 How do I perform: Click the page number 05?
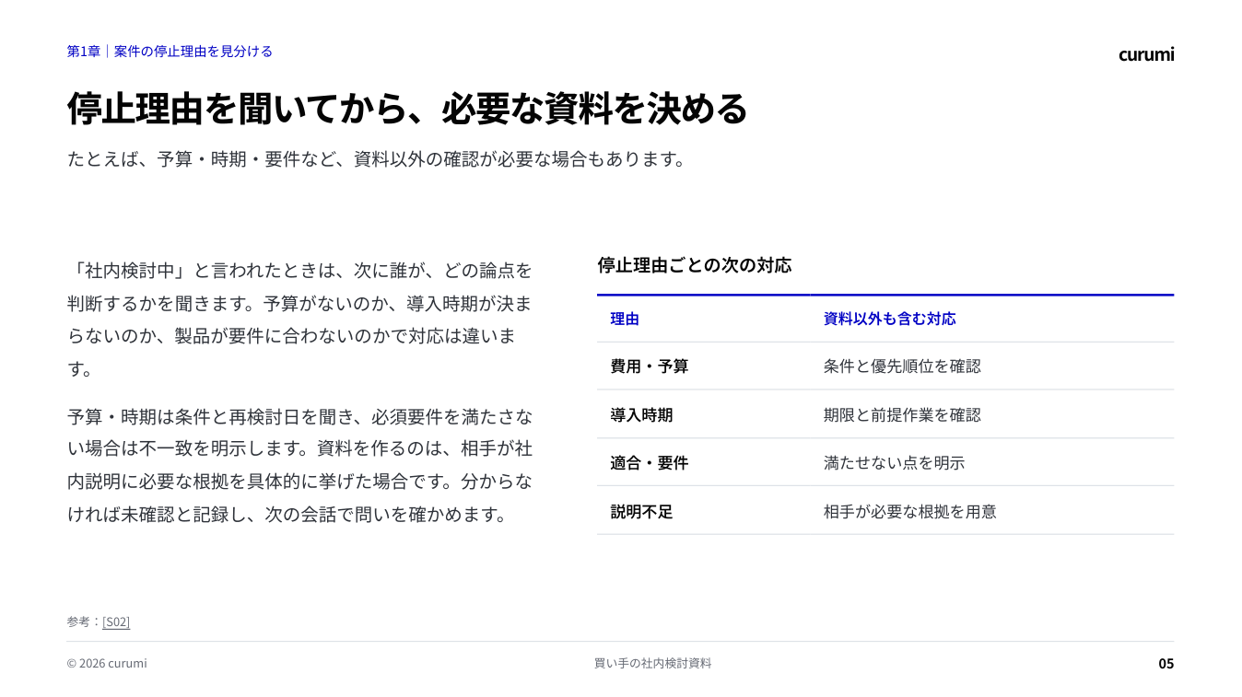(1166, 663)
